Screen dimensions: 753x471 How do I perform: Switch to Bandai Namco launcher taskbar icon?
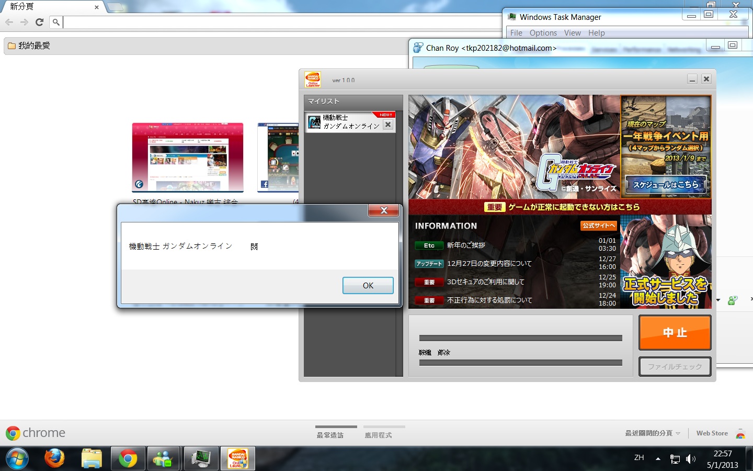(238, 458)
